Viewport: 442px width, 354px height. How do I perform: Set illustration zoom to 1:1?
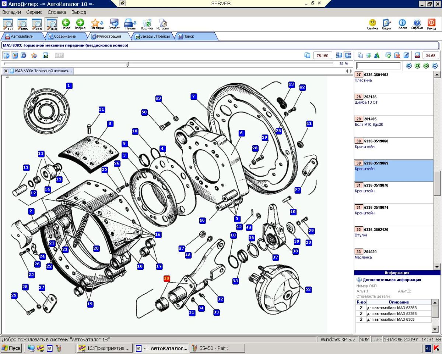8,24
